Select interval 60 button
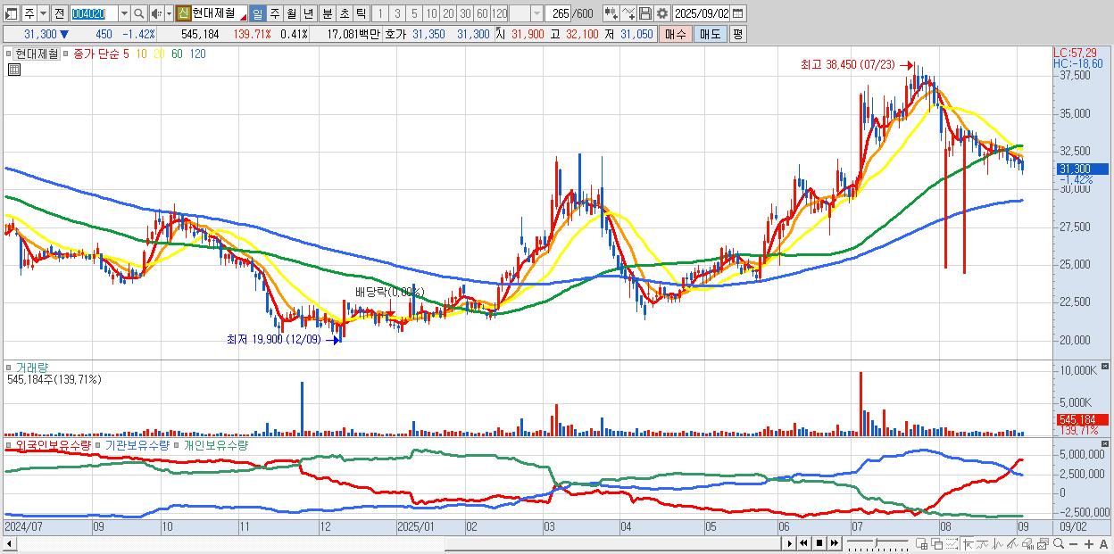 pyautogui.click(x=482, y=13)
